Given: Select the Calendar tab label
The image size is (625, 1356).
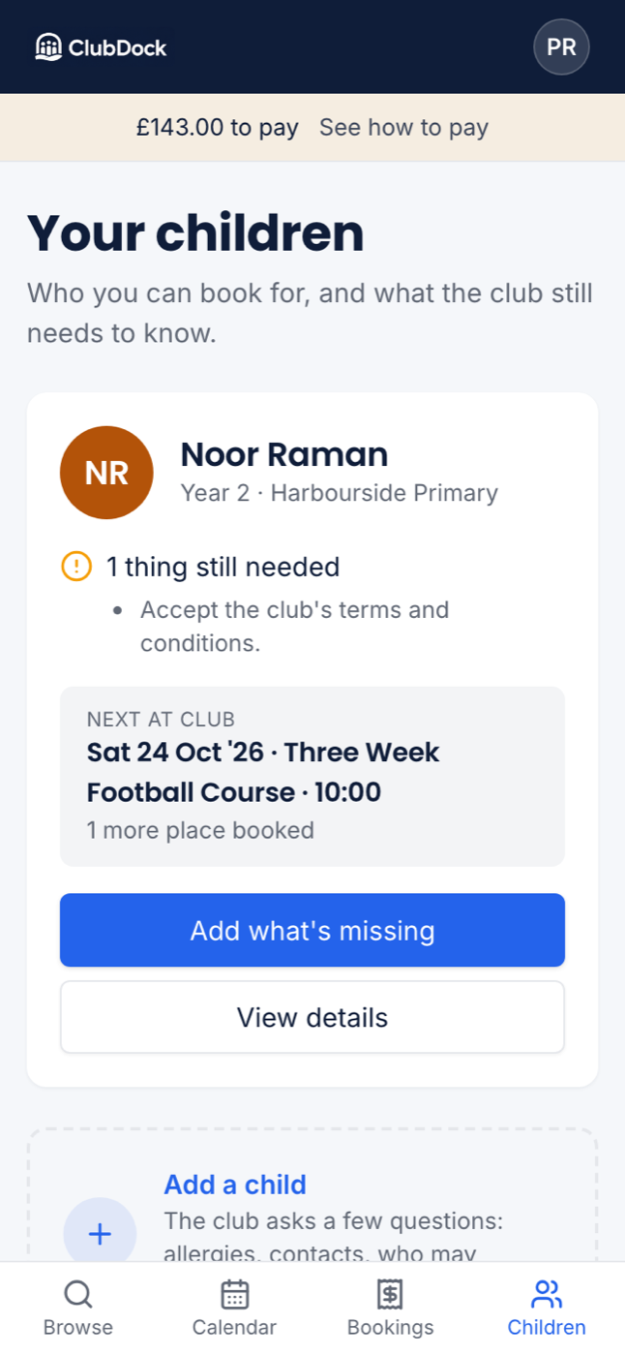Looking at the screenshot, I should [234, 1327].
